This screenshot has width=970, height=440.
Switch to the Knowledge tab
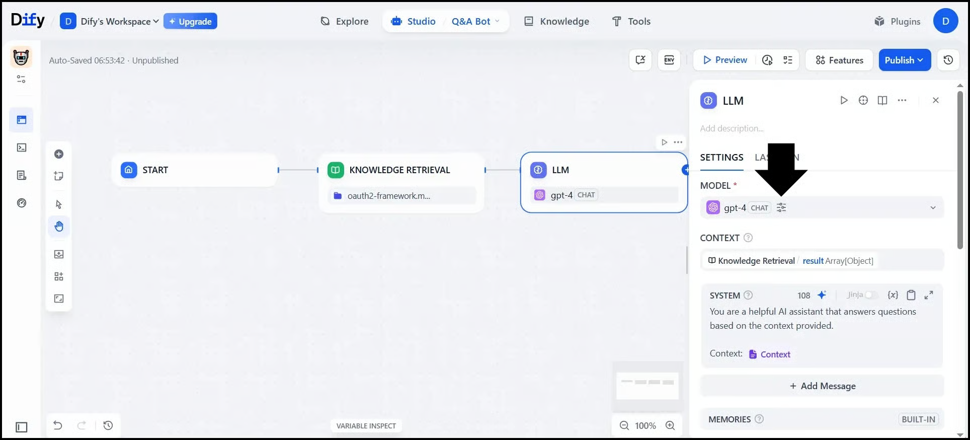[556, 21]
